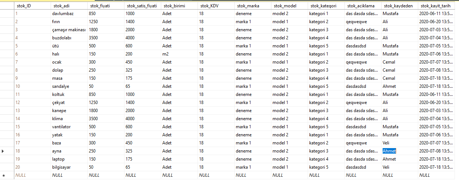Click the 'masa' cell
The height and width of the screenshot is (183, 459).
pyautogui.click(x=69, y=78)
